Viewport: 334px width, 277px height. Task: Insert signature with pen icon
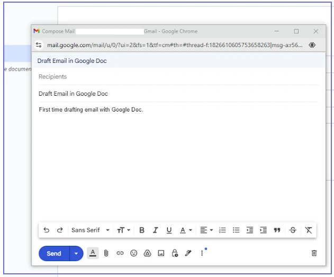click(x=188, y=253)
